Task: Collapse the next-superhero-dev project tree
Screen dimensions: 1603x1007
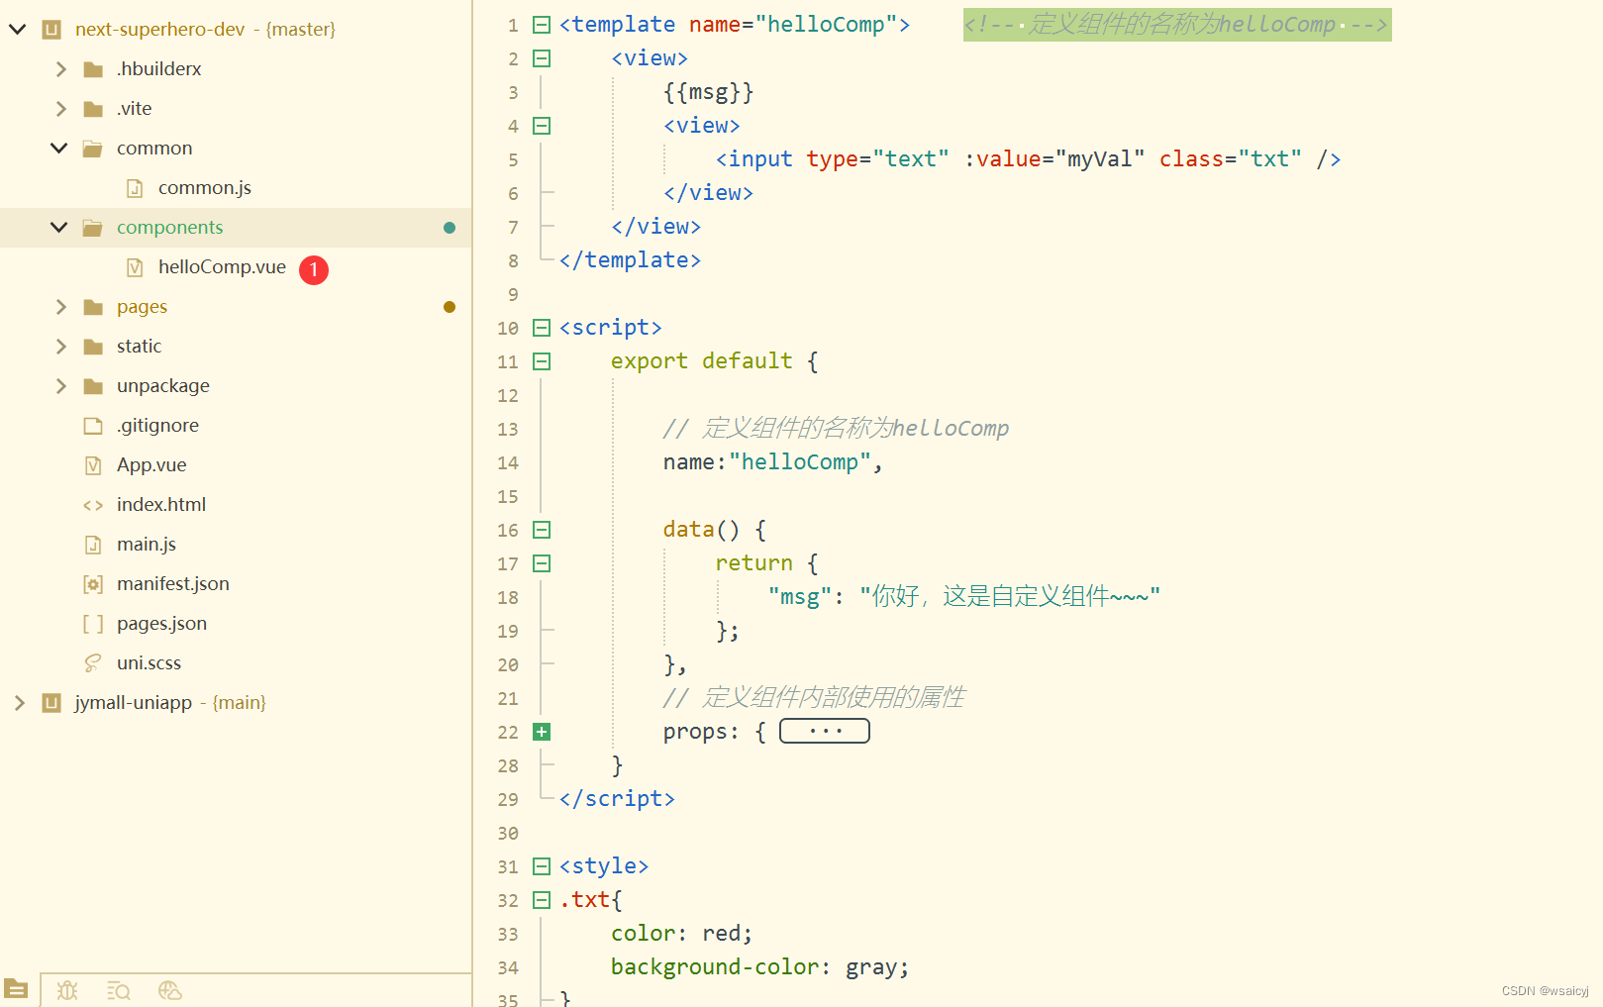Action: pos(18,30)
